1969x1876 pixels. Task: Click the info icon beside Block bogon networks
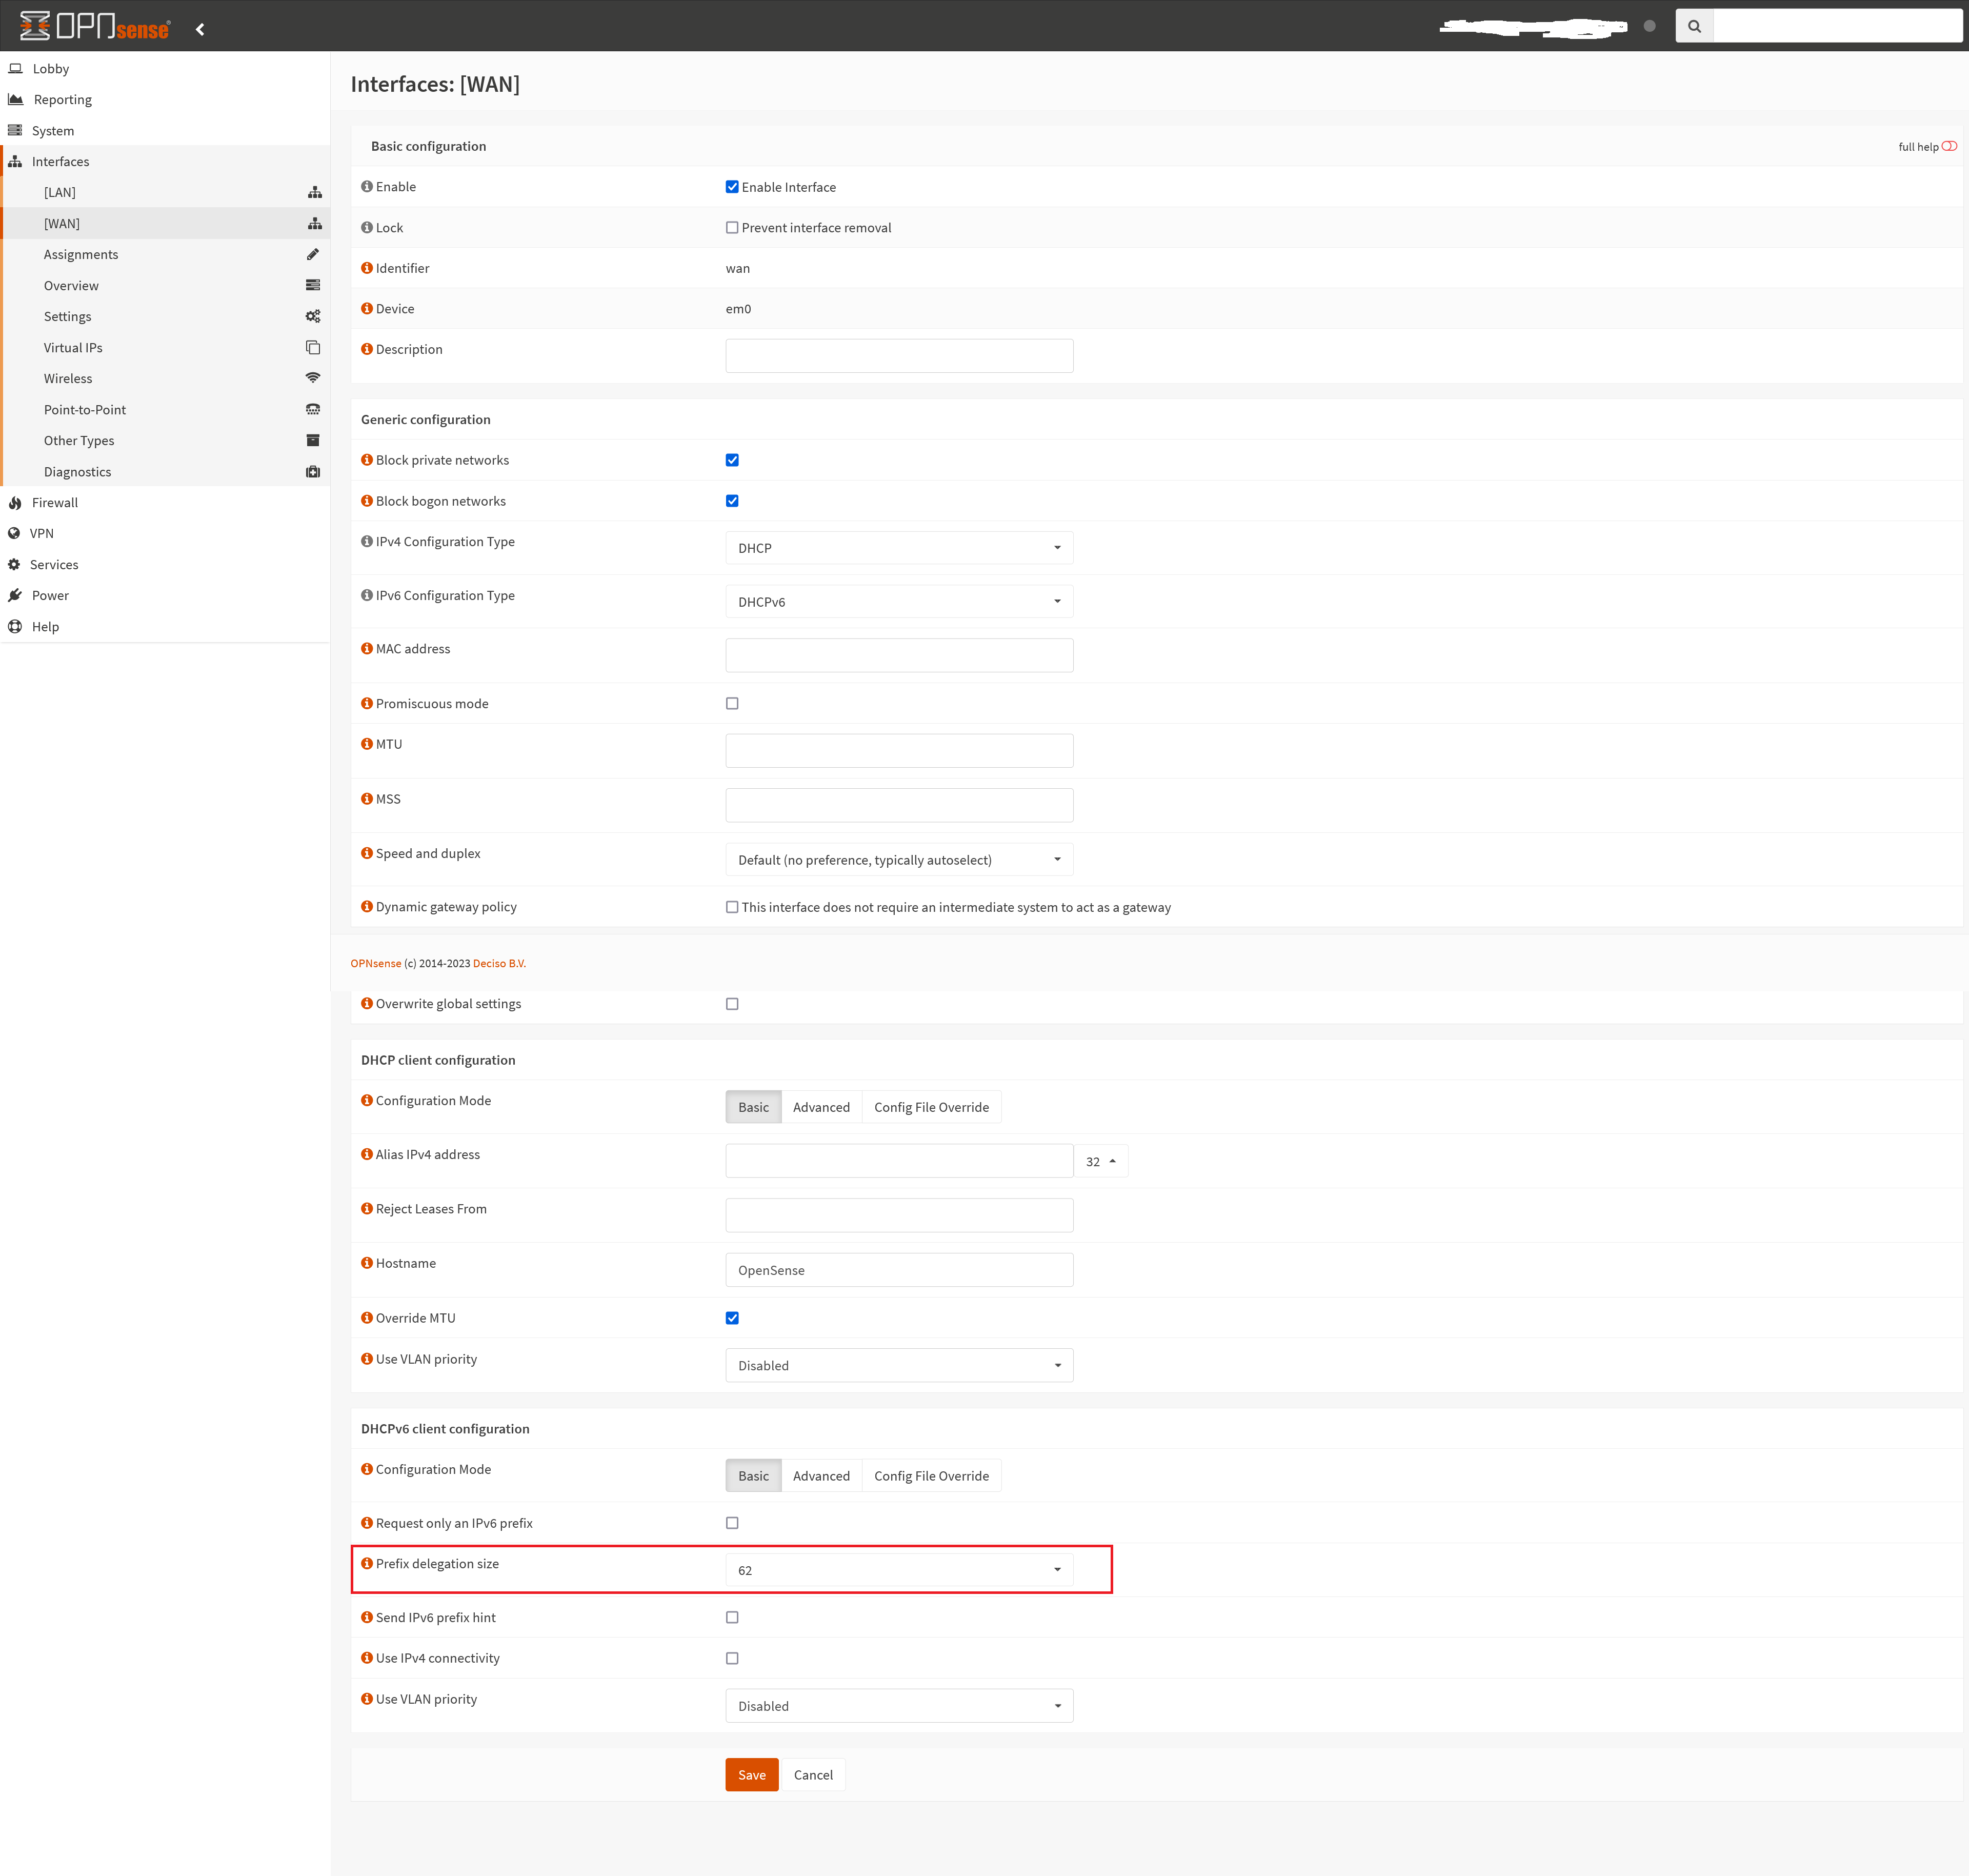click(367, 500)
